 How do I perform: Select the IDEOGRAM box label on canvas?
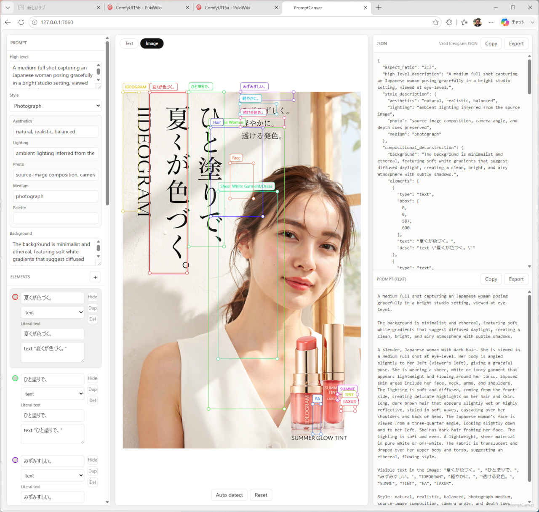[x=136, y=87]
